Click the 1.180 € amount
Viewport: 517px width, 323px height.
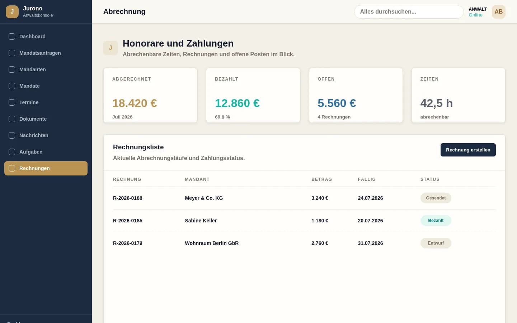point(320,221)
